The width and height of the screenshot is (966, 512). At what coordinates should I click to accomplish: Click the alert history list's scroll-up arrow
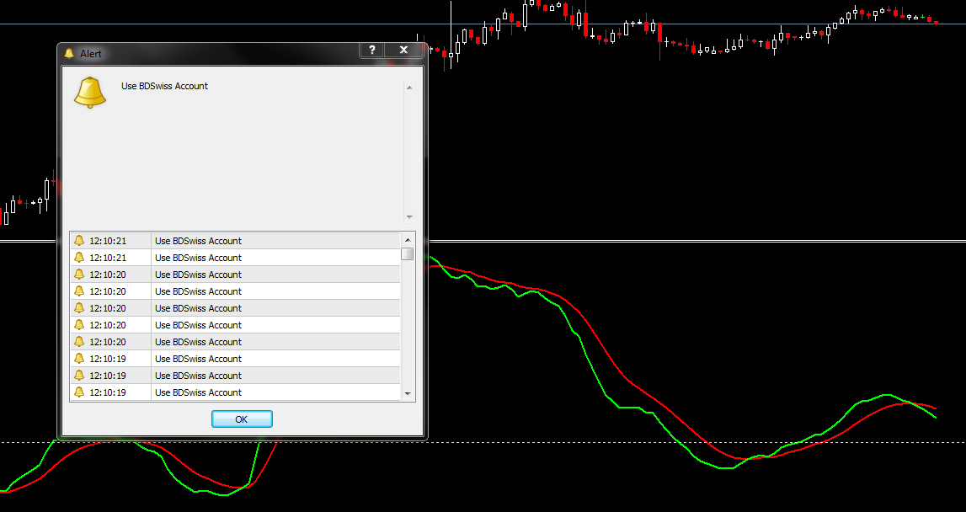[408, 240]
